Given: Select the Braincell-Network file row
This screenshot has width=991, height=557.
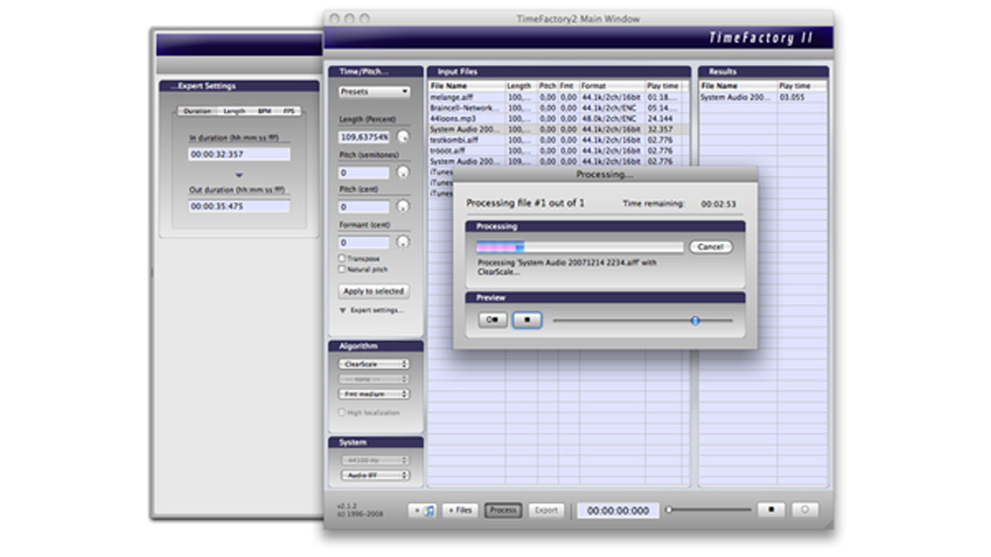Looking at the screenshot, I should click(557, 108).
